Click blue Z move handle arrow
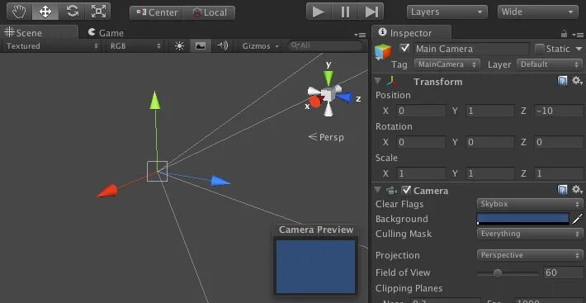The image size is (586, 303). click(x=220, y=181)
